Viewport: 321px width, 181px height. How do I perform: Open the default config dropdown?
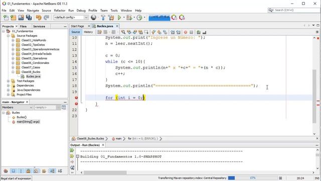pos(86,18)
